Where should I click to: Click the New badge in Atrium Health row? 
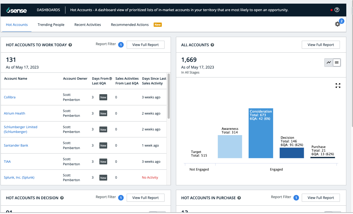click(x=103, y=113)
